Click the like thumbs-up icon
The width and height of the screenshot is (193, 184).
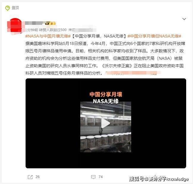point(156,177)
